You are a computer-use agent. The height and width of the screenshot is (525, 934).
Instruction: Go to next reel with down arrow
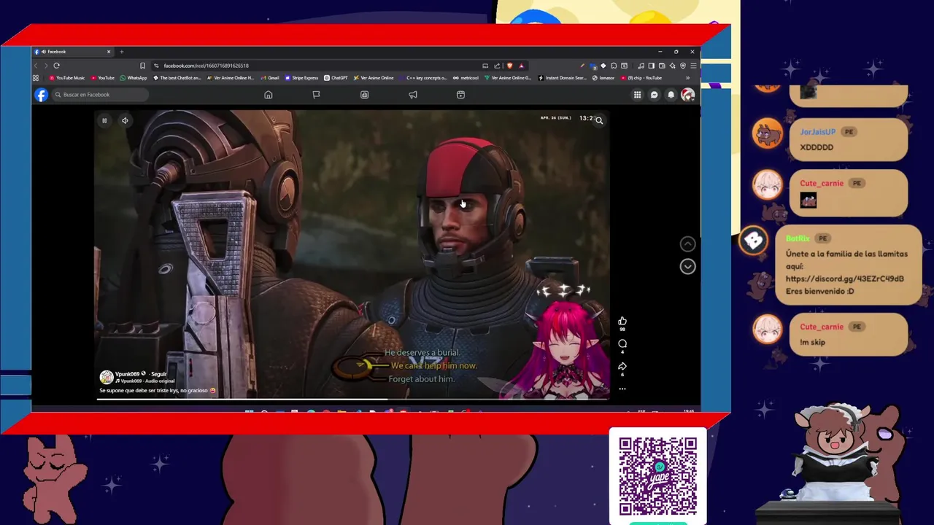tap(687, 266)
